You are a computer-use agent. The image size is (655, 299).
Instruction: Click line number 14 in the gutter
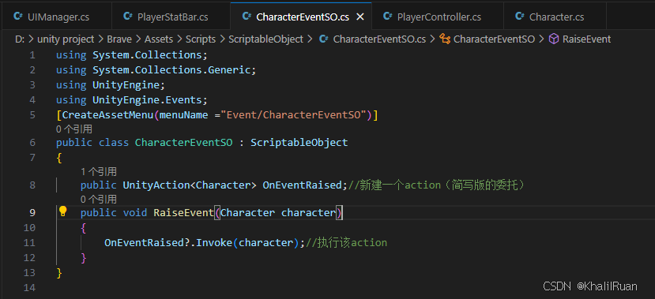pos(30,288)
